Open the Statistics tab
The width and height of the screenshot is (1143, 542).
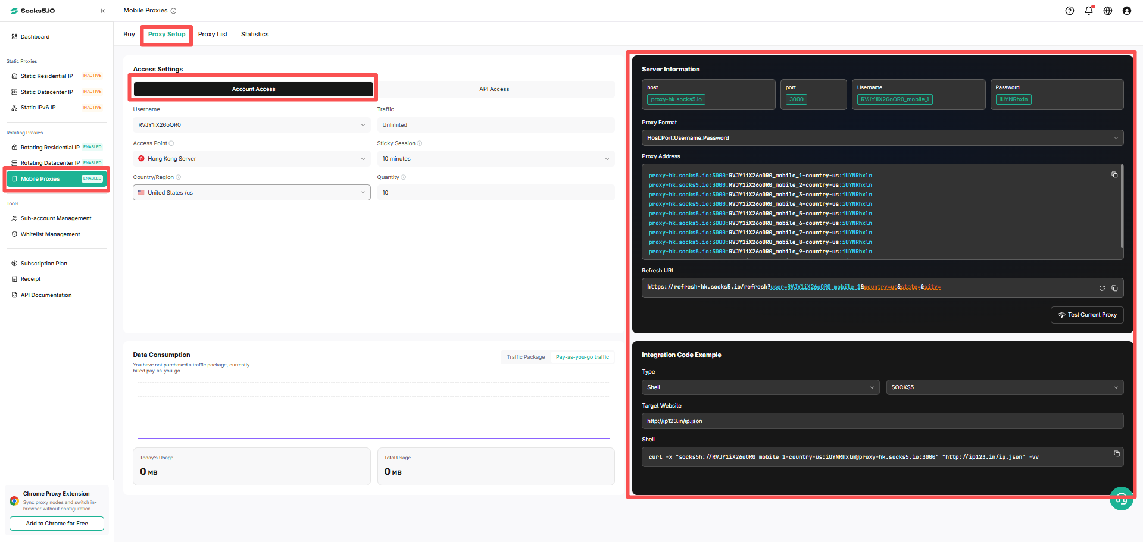pos(255,35)
